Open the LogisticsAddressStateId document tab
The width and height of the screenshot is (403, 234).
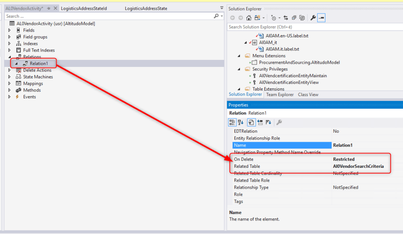coord(84,8)
